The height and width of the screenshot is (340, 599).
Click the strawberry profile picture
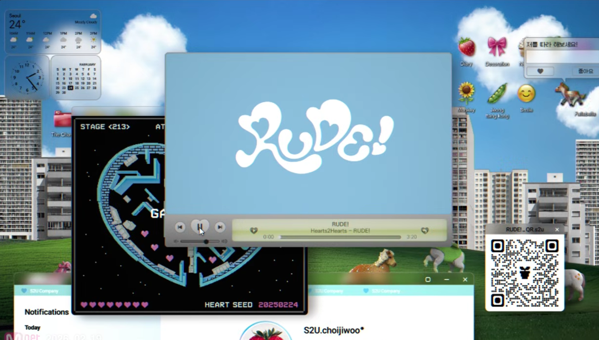click(x=266, y=331)
